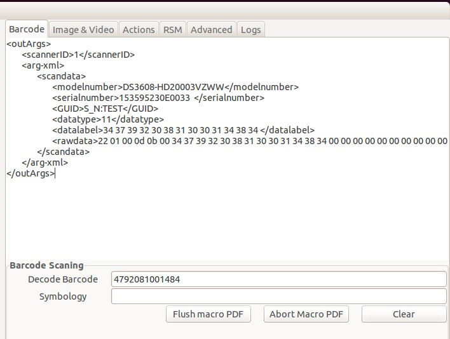Go to the RSM tab
Screen dimensions: 450x339
172,30
